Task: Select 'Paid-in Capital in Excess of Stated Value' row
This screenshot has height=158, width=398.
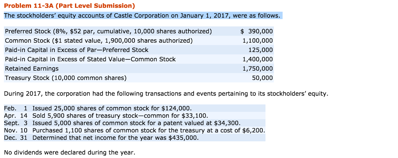Action: (x=90, y=59)
